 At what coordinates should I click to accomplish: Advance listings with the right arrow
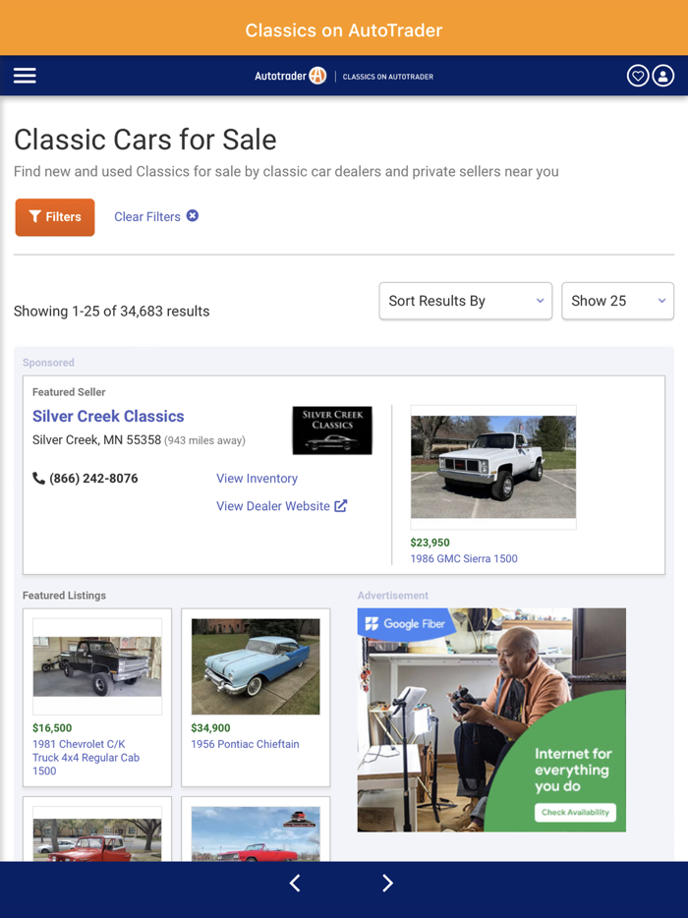tap(387, 884)
